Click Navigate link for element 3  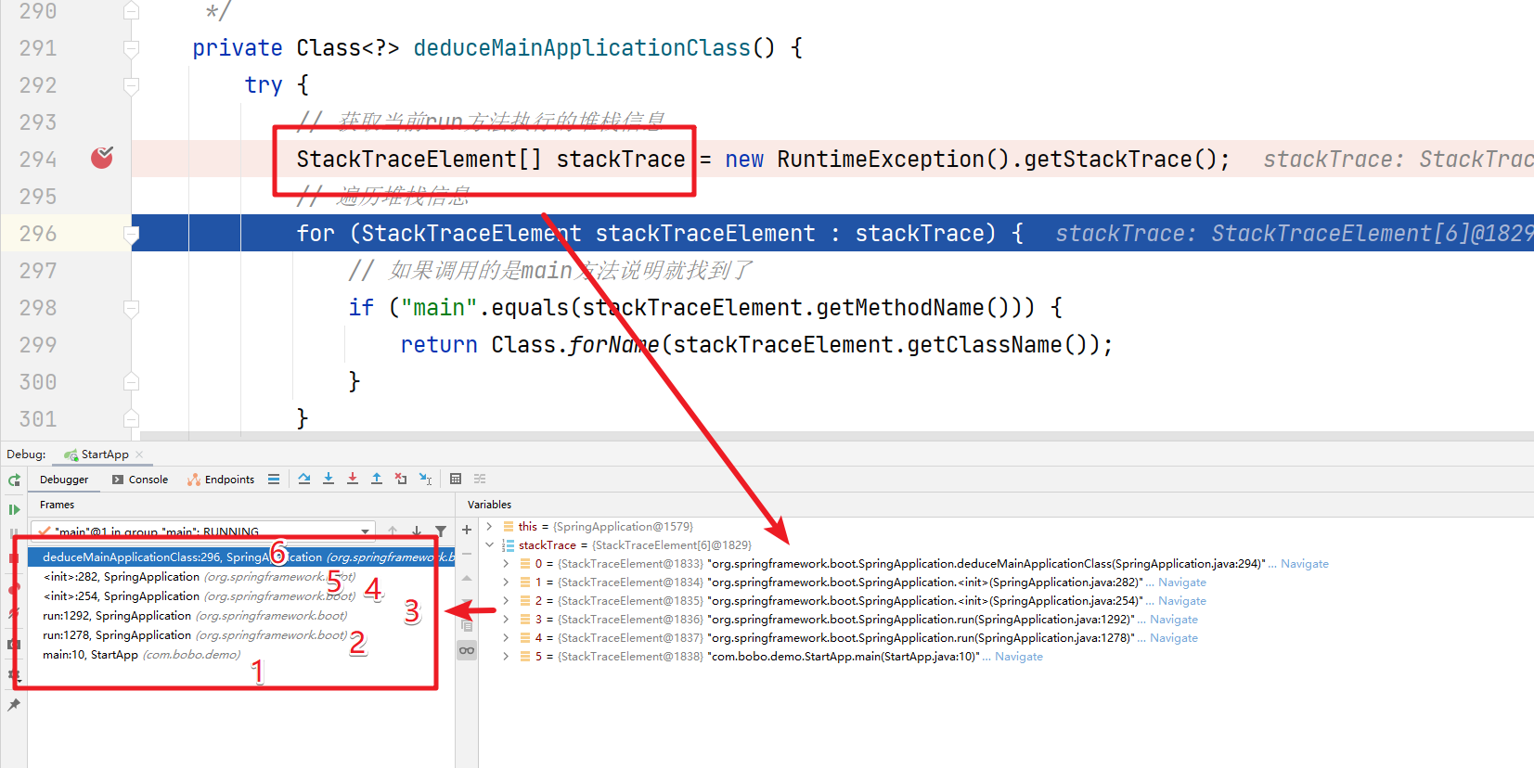[1174, 619]
